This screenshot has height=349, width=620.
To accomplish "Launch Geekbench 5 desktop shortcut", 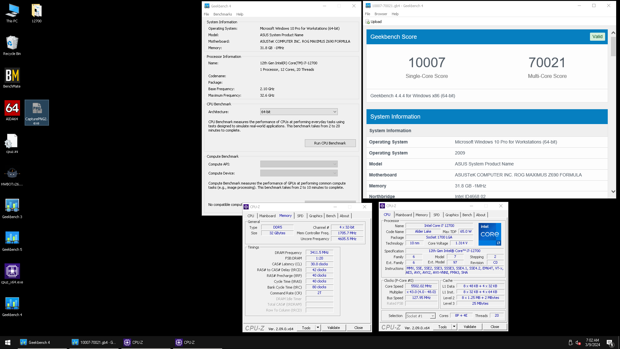I will pyautogui.click(x=12, y=241).
